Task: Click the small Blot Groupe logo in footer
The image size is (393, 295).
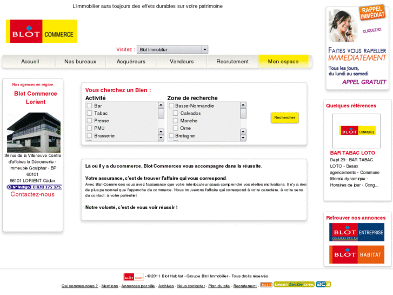Action: (134, 277)
